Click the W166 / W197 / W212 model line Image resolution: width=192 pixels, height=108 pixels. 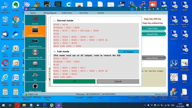point(76,31)
